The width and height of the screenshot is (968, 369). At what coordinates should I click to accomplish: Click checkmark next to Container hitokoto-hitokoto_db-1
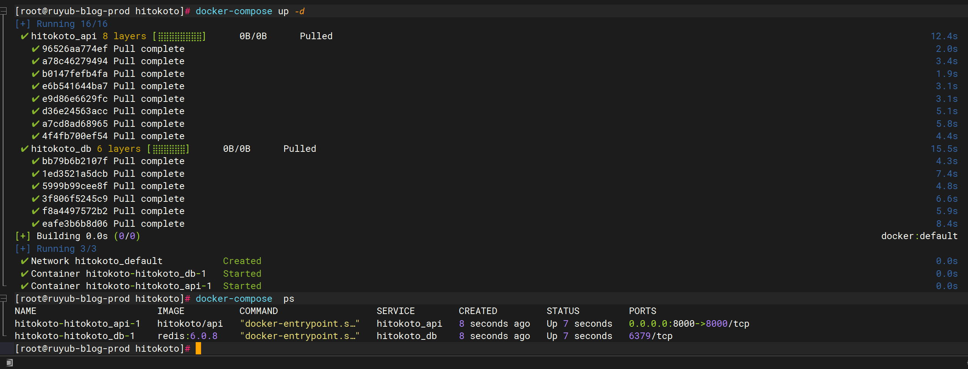tap(25, 274)
